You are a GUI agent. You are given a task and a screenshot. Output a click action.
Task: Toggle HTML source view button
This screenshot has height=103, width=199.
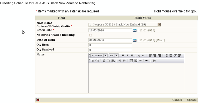(147, 61)
